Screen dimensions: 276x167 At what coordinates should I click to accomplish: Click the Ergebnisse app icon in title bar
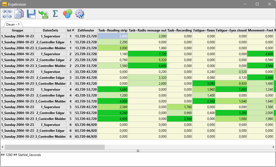click(x=4, y=4)
